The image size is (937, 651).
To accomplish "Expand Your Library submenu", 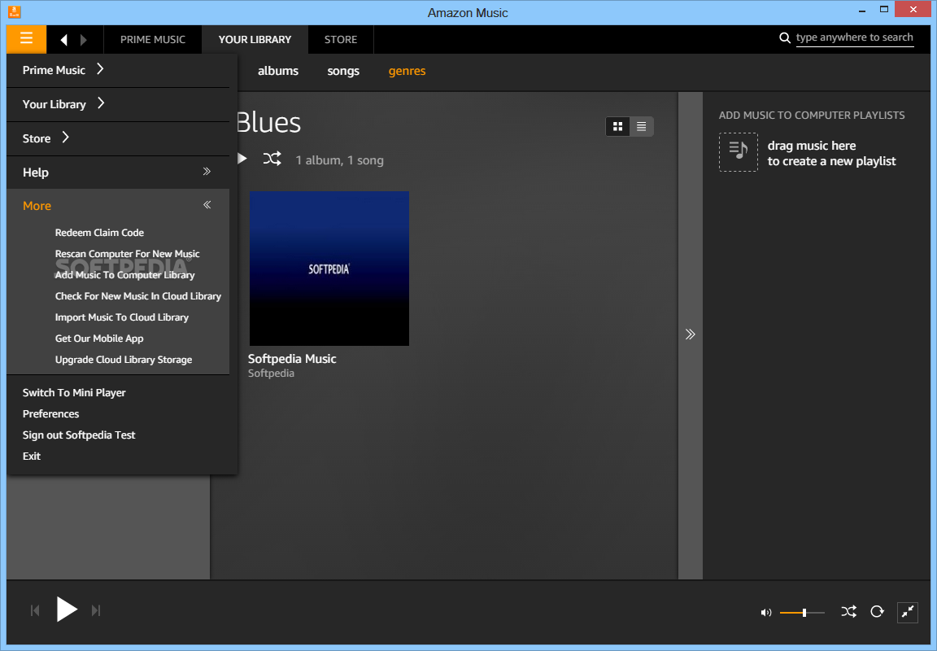I will 118,105.
